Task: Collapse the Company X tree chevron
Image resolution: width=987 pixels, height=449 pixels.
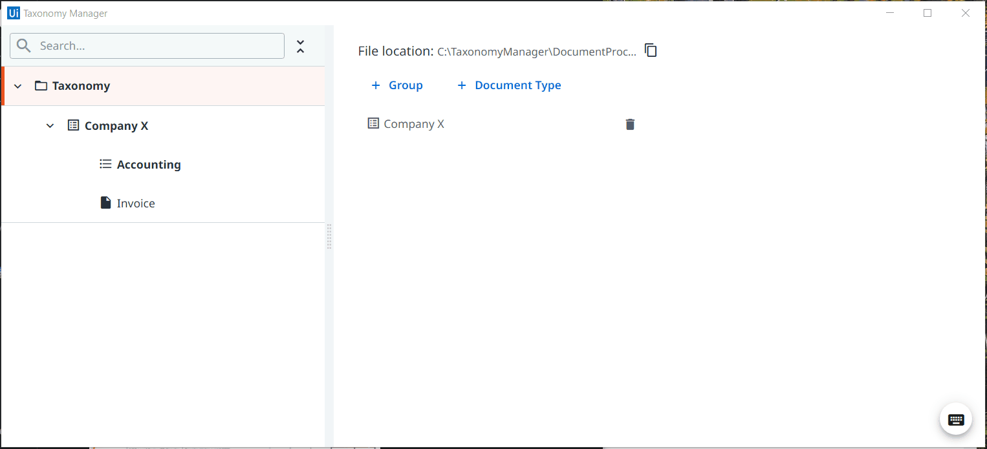Action: [x=50, y=125]
